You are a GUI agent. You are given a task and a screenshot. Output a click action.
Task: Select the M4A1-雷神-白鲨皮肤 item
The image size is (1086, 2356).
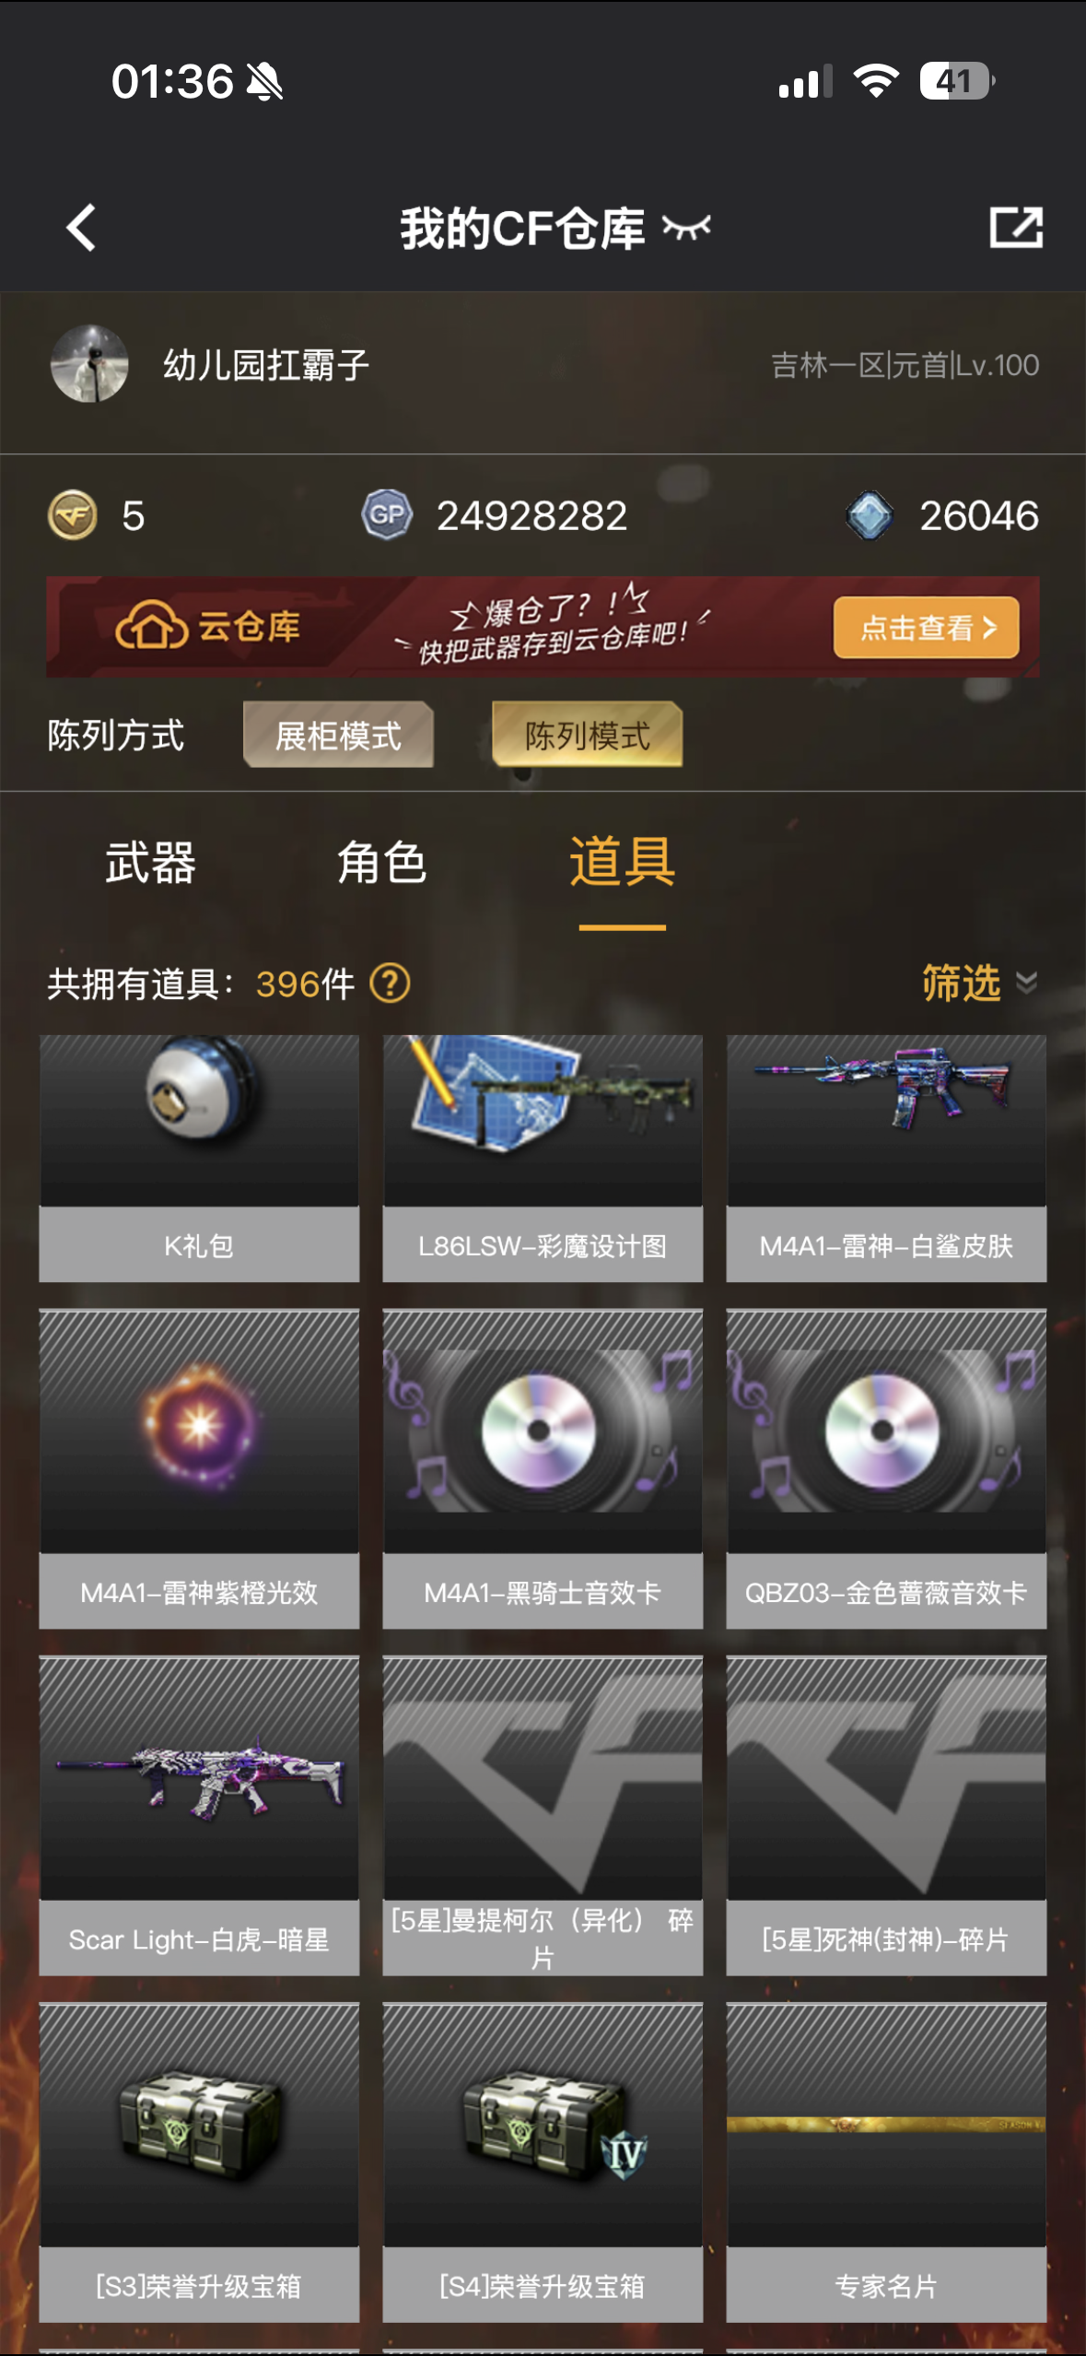click(x=886, y=1158)
